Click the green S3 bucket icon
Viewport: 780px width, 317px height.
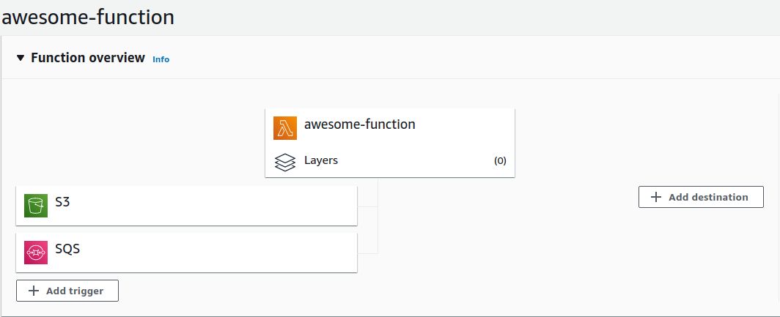pyautogui.click(x=35, y=205)
